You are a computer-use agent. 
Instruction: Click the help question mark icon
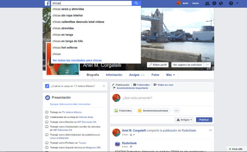point(231,3)
